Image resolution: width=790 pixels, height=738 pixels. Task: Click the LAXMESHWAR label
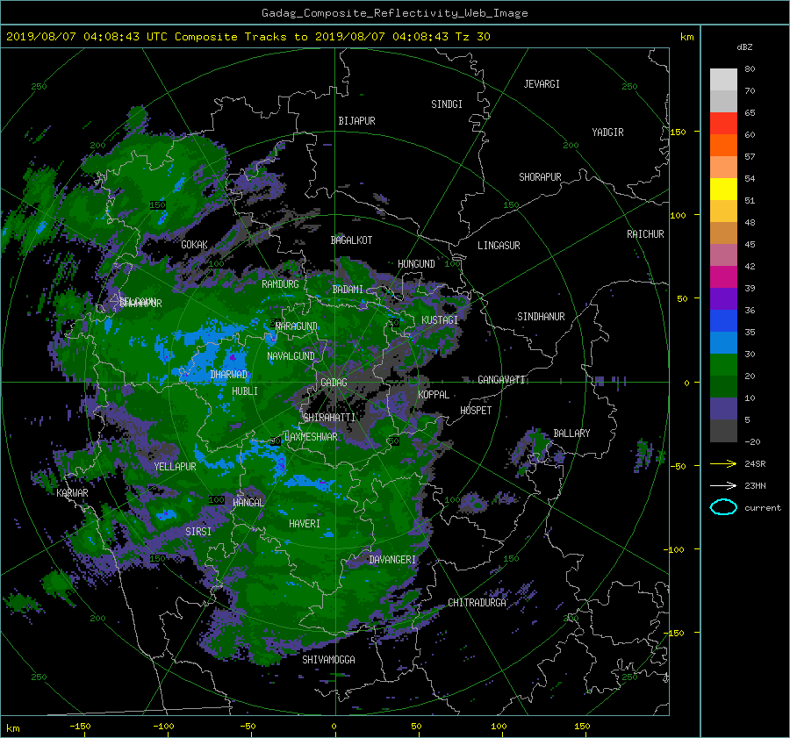[311, 437]
